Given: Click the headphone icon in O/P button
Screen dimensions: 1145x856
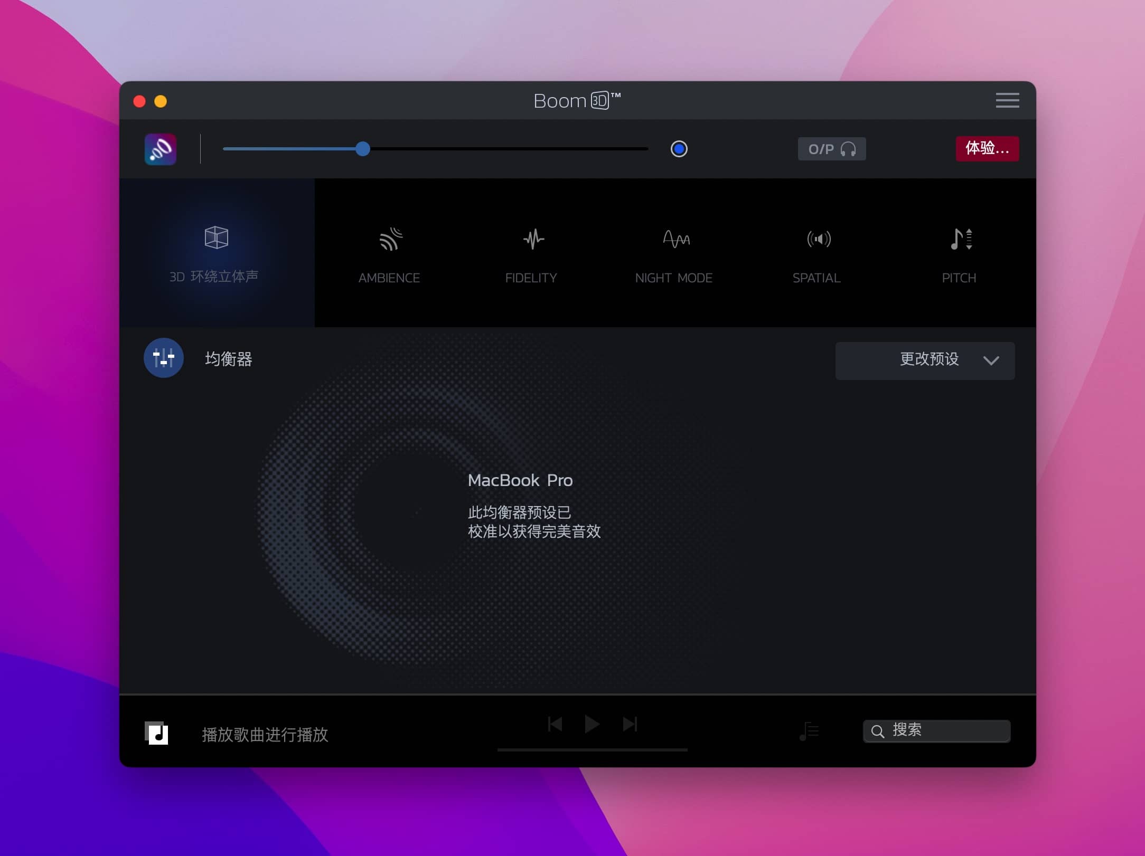Looking at the screenshot, I should click(848, 149).
